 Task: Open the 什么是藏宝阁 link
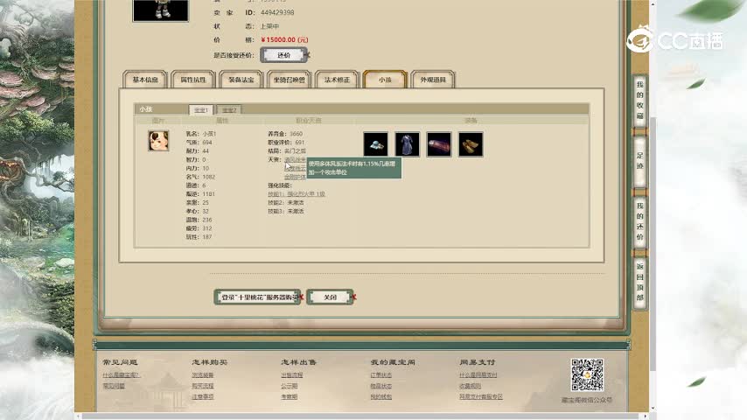pyautogui.click(x=121, y=375)
